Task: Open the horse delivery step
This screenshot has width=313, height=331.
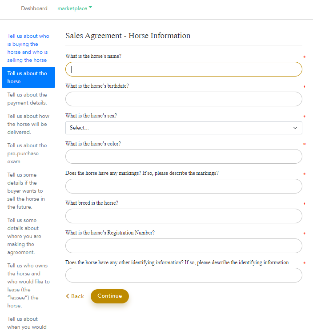Action: (28, 124)
